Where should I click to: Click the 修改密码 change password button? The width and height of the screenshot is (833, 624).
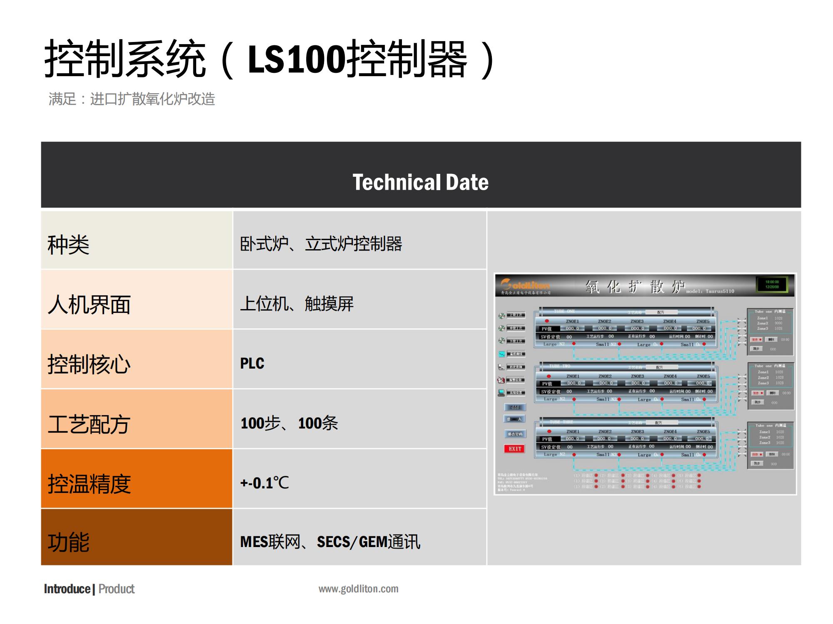point(515,434)
